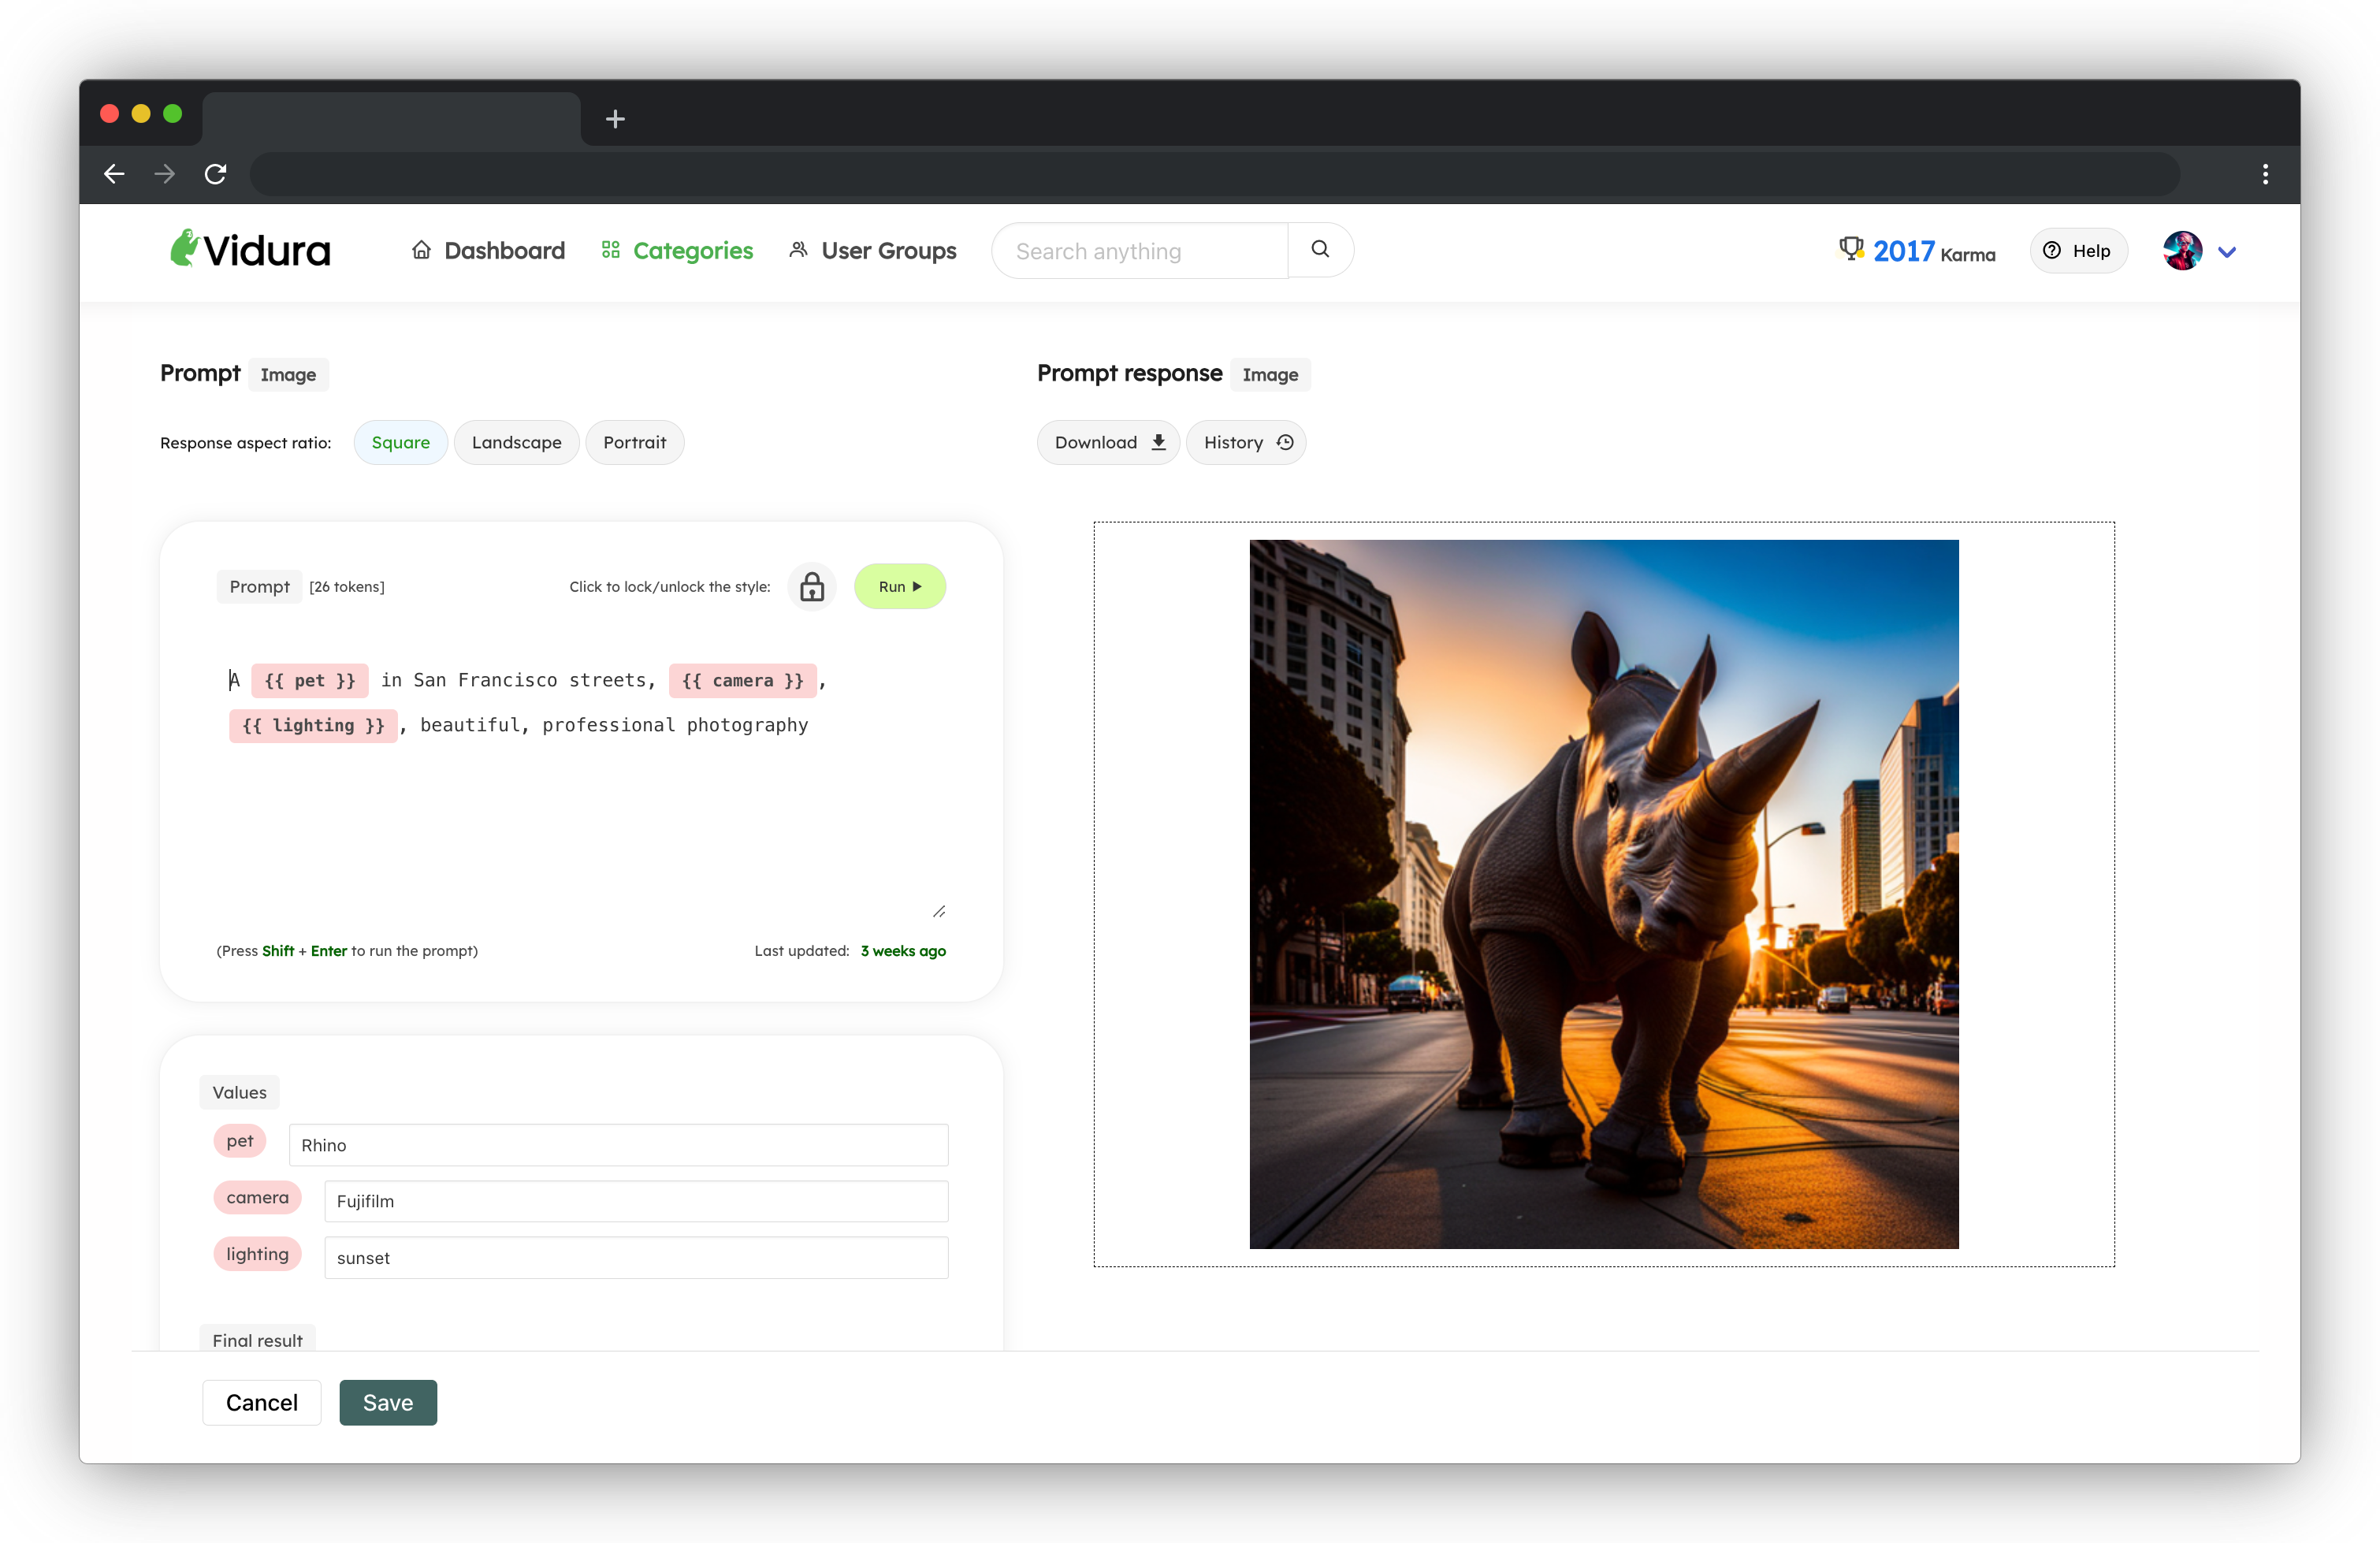The height and width of the screenshot is (1543, 2380).
Task: Click the Vidura logo icon
Action: click(186, 249)
